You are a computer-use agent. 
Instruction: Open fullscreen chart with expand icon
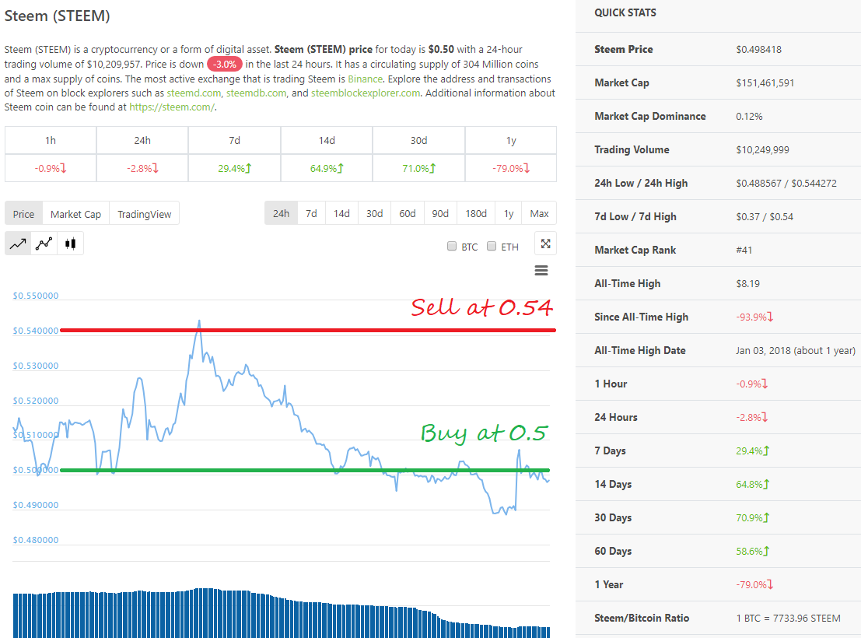[x=545, y=244]
